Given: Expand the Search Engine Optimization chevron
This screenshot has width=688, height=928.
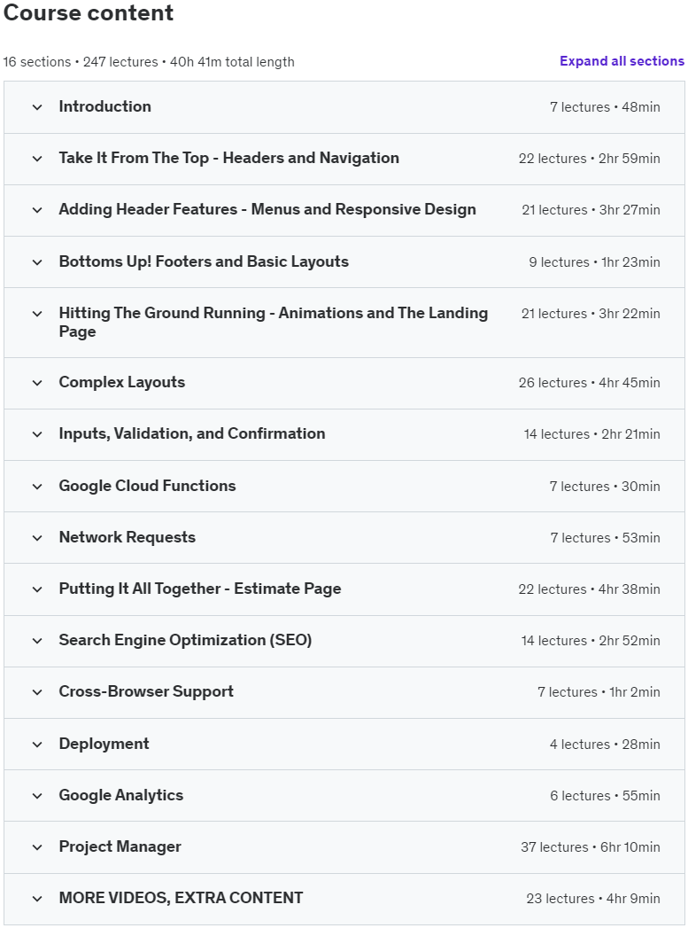Looking at the screenshot, I should click(x=37, y=641).
